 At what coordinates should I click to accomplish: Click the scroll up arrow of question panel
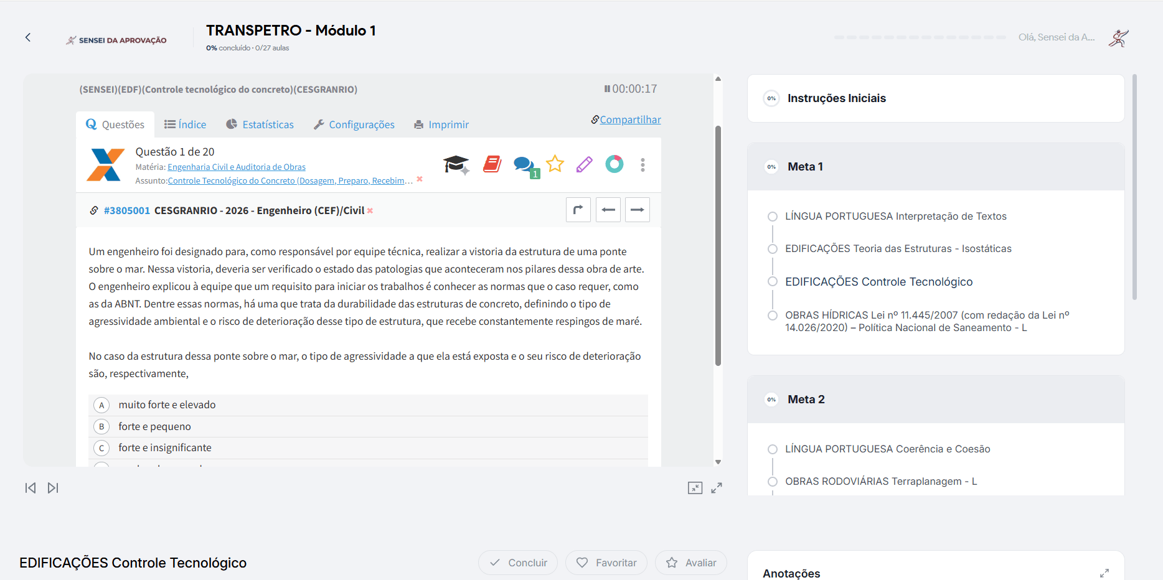[x=718, y=79]
